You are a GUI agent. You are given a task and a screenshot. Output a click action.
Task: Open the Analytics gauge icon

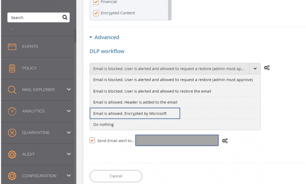pos(12,111)
